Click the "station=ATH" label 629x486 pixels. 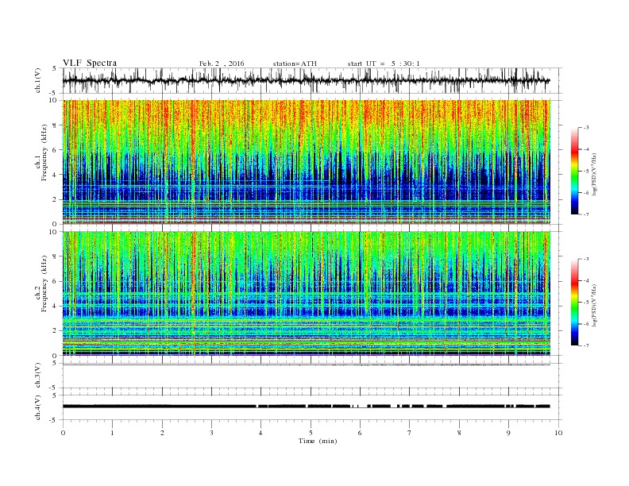pos(295,64)
